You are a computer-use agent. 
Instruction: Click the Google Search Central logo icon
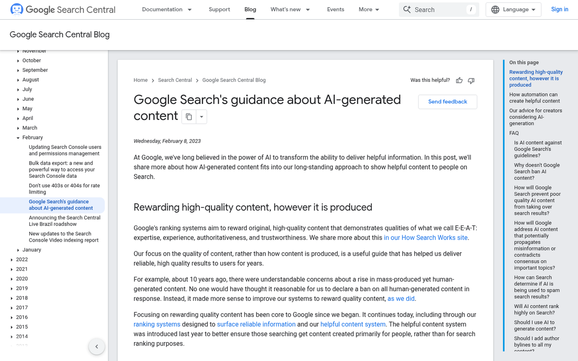tap(16, 10)
